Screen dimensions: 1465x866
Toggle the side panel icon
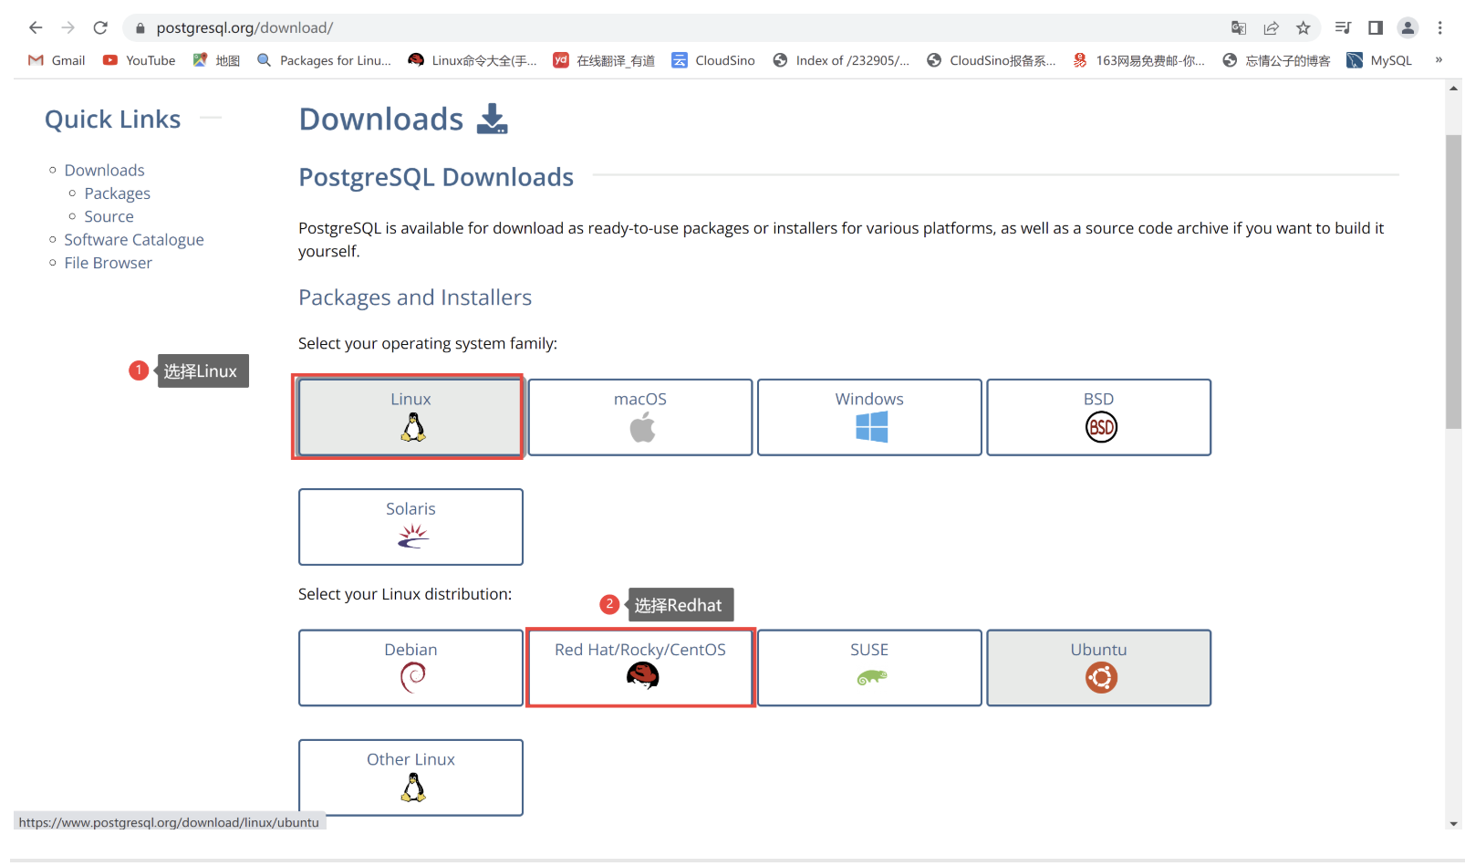(x=1376, y=28)
